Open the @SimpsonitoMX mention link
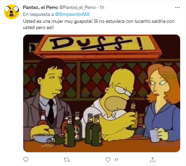Screen dimensions: 186x166 tap(72, 14)
